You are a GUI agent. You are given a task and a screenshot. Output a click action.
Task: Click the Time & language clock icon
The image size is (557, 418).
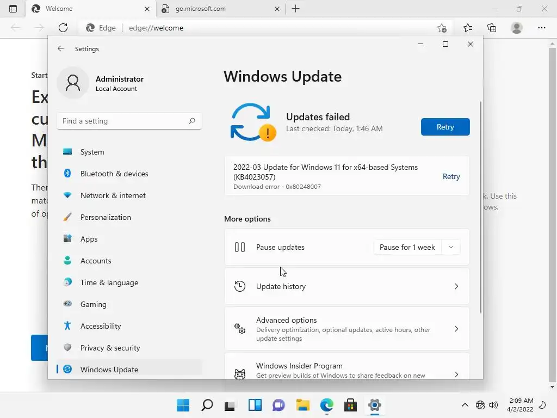(67, 282)
